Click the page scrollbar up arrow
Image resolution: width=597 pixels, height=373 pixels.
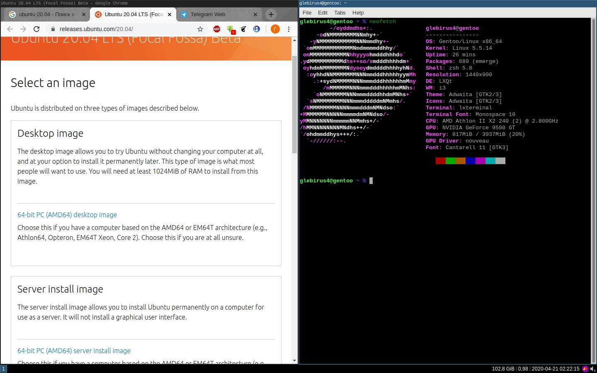click(x=295, y=40)
